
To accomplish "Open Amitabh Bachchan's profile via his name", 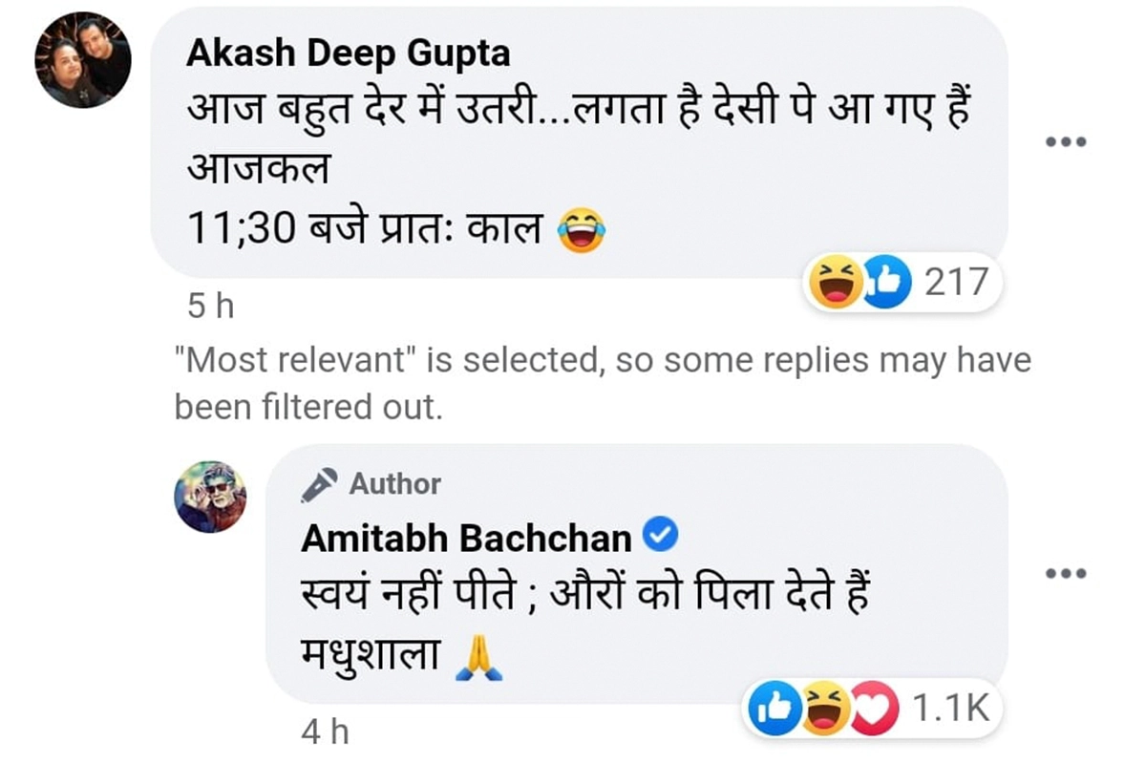I will click(x=466, y=540).
